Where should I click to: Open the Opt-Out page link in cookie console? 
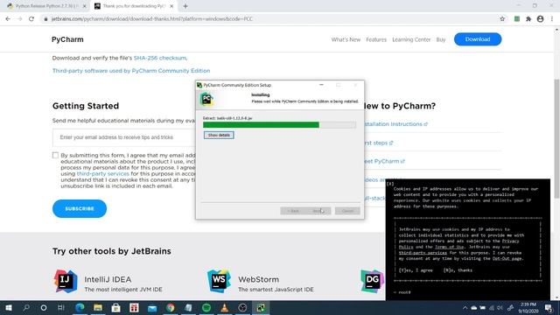tap(507, 259)
